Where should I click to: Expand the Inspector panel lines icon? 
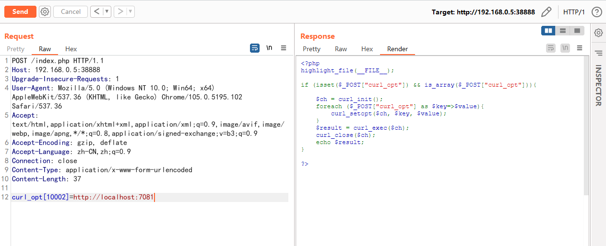coord(598,53)
